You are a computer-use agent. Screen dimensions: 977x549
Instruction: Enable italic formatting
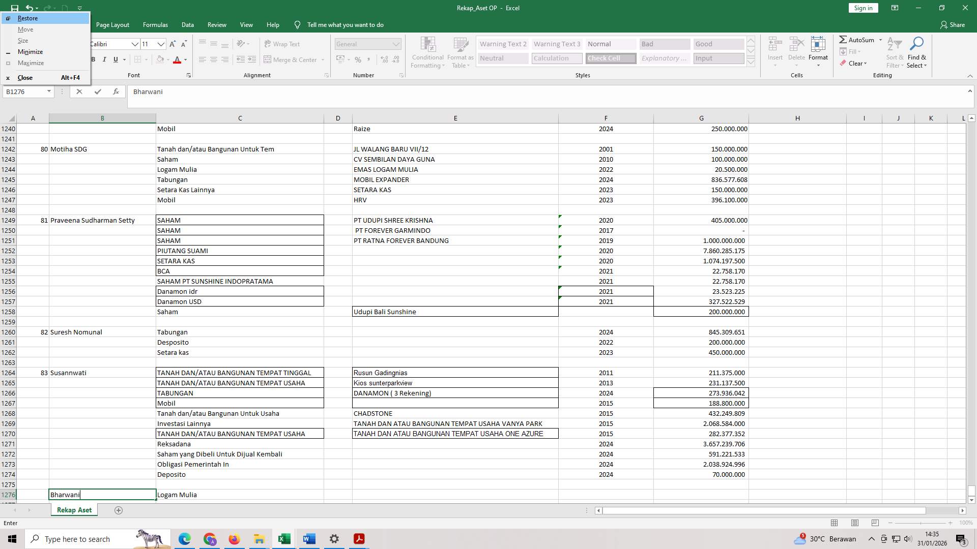pyautogui.click(x=104, y=59)
